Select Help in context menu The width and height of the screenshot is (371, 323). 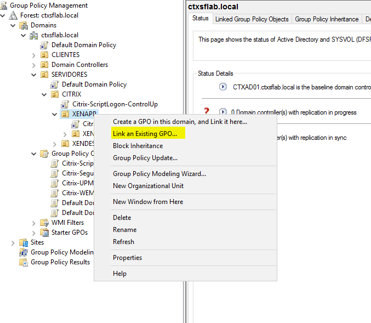click(185, 274)
